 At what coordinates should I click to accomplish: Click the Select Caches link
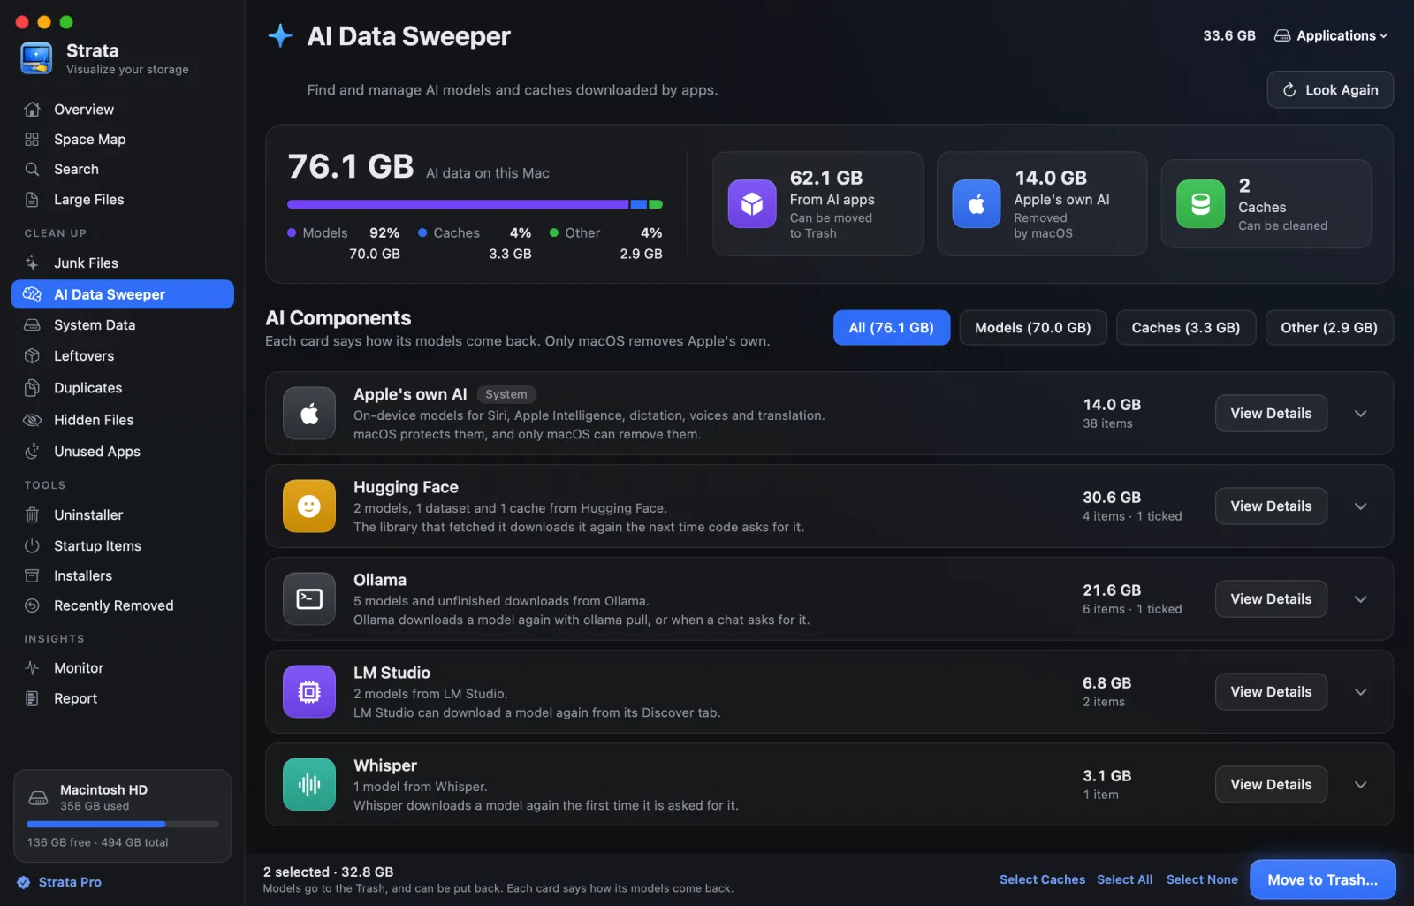tap(1042, 880)
